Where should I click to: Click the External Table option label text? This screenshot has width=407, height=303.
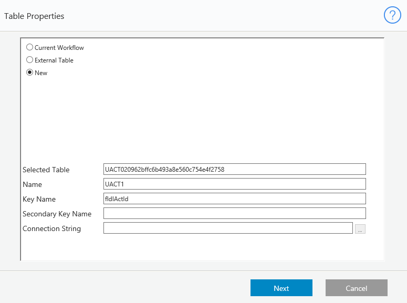[54, 60]
